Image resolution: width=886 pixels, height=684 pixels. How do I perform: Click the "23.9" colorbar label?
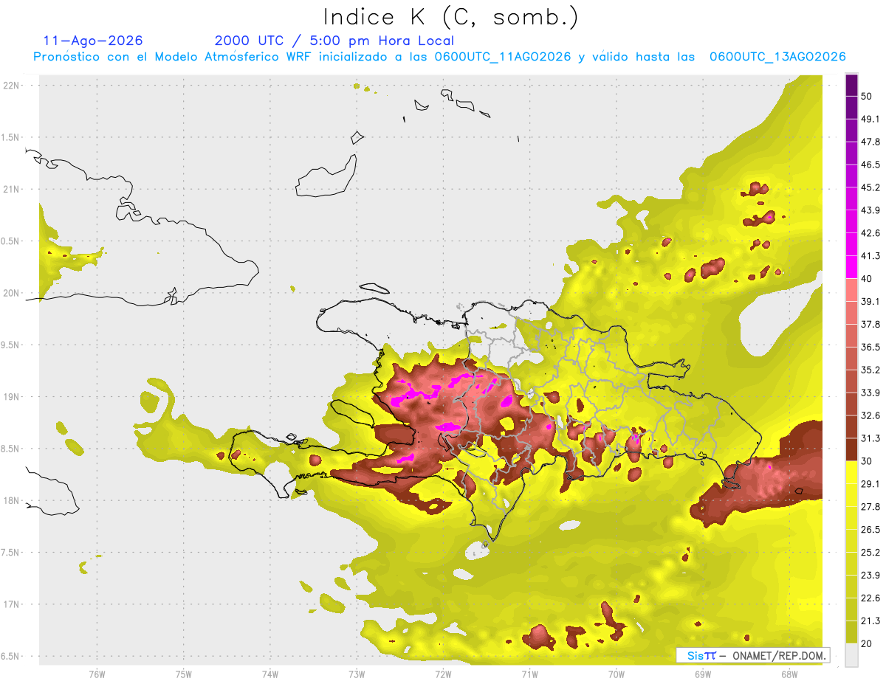(x=870, y=575)
